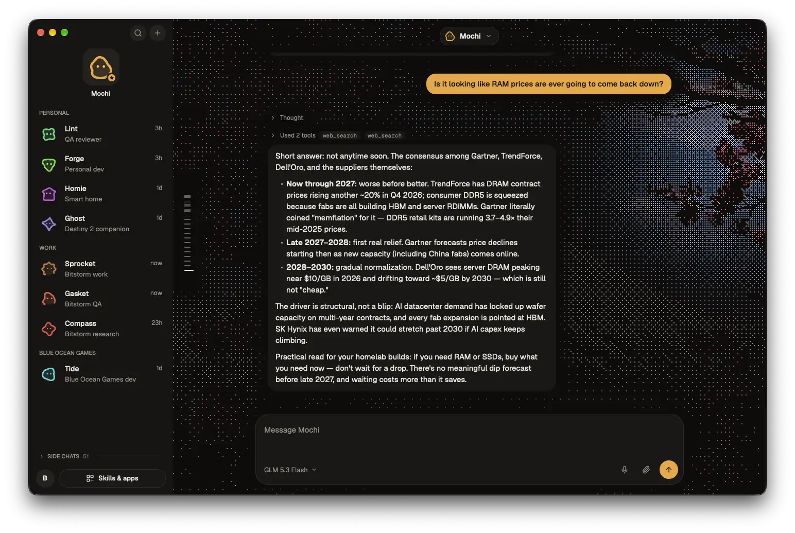Image resolution: width=795 pixels, height=533 pixels.
Task: Click the conversation minimap scroll indicator
Action: (x=188, y=232)
